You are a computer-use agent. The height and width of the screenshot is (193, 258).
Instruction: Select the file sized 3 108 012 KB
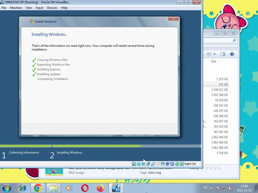[x=216, y=90]
